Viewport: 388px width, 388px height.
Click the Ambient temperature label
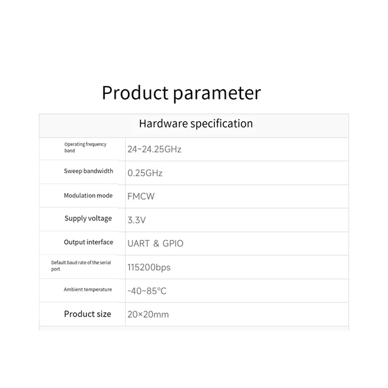click(88, 289)
